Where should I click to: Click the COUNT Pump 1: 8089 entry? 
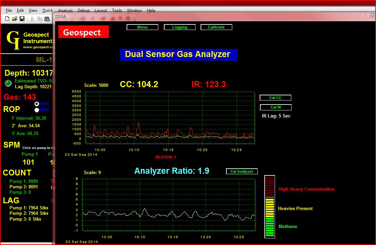tap(24, 181)
